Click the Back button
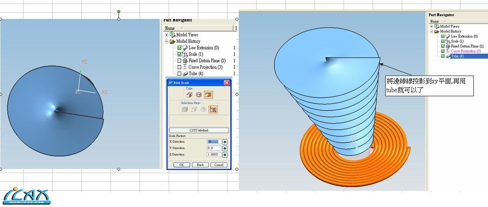This screenshot has width=488, height=207. point(200,165)
